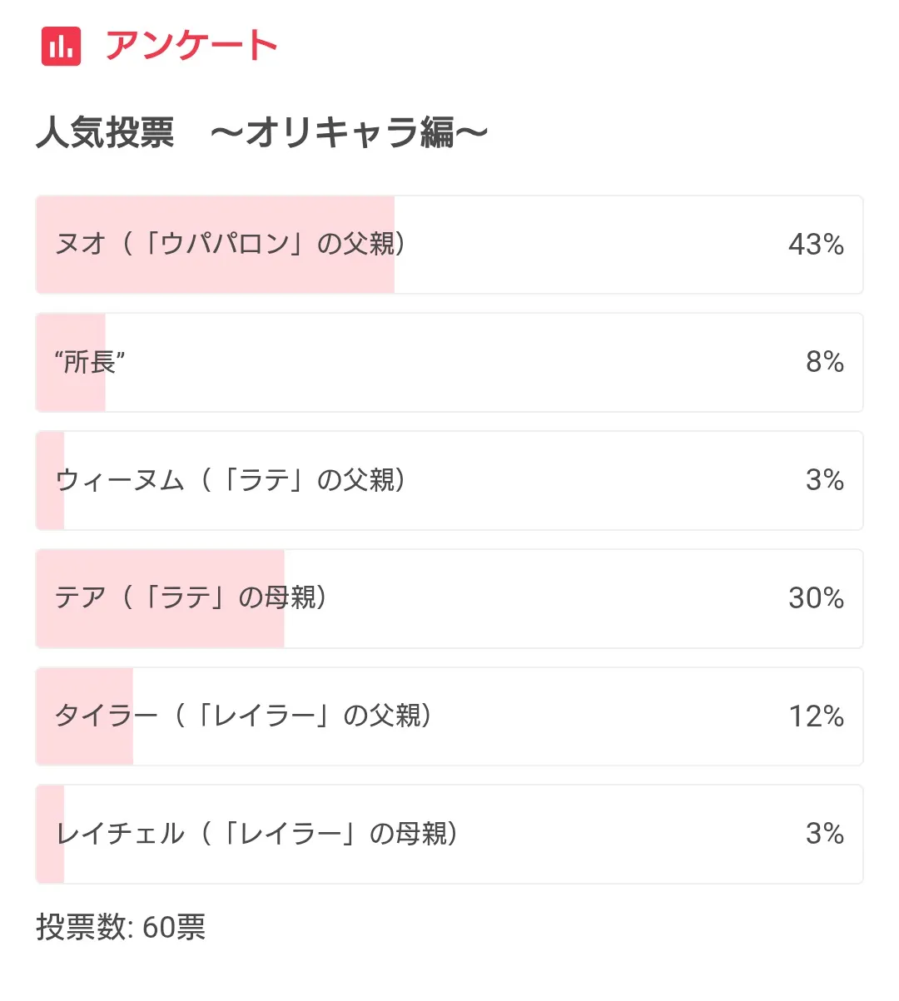
Task: Click the red poll chart icon
Action: tap(61, 46)
